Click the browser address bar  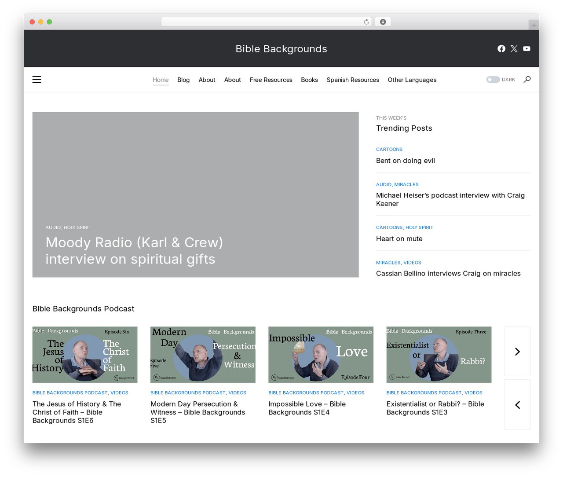(x=267, y=22)
